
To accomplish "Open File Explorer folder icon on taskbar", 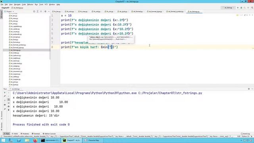I will (x=27, y=140).
